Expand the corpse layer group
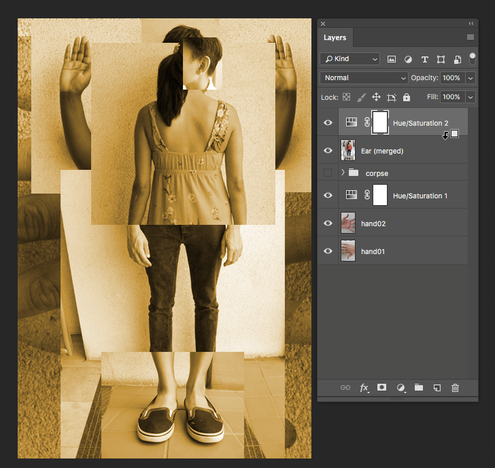 click(x=343, y=173)
